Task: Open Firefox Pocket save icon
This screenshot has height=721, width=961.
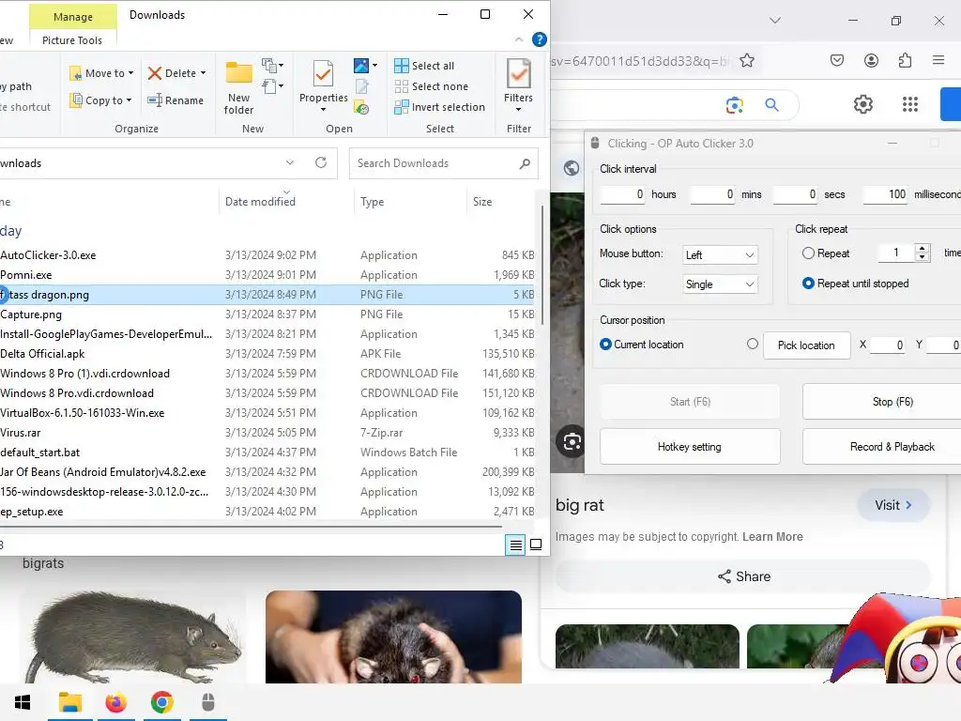Action: 837,60
